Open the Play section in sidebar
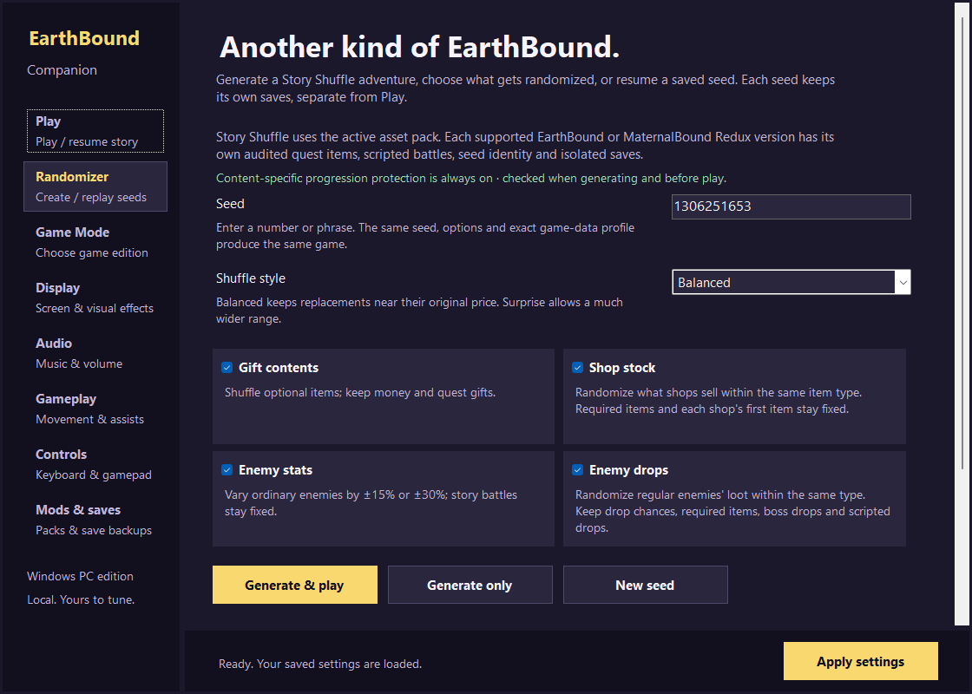 tap(95, 131)
